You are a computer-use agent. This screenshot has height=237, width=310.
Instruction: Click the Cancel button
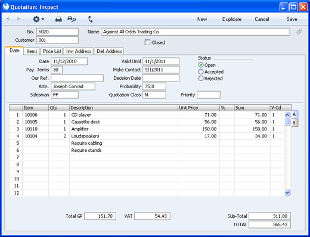tap(262, 19)
